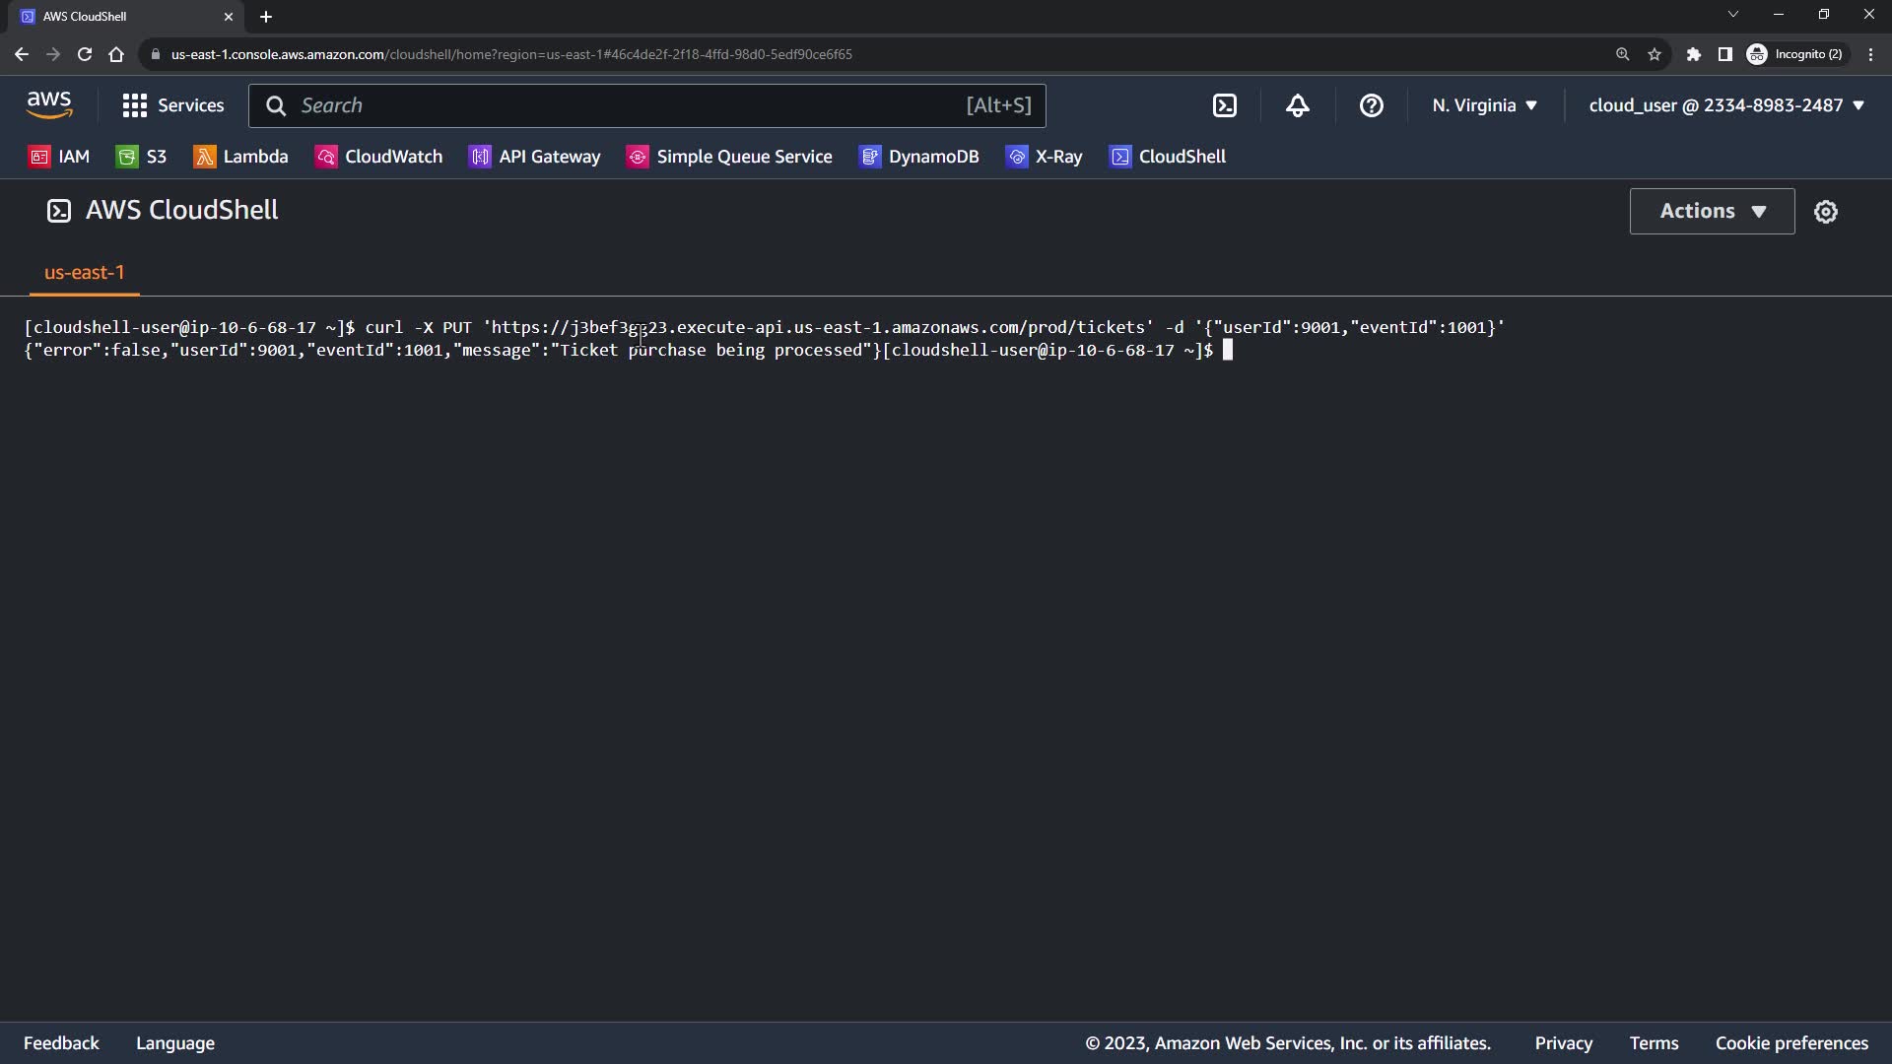Bookmark this page with star icon

[x=1655, y=54]
